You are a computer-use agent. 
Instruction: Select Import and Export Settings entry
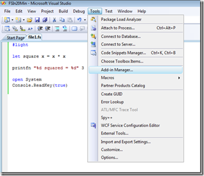pyautogui.click(x=136, y=142)
